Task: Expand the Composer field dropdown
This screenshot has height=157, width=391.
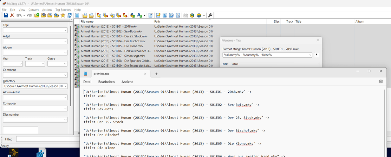Action: (x=65, y=109)
